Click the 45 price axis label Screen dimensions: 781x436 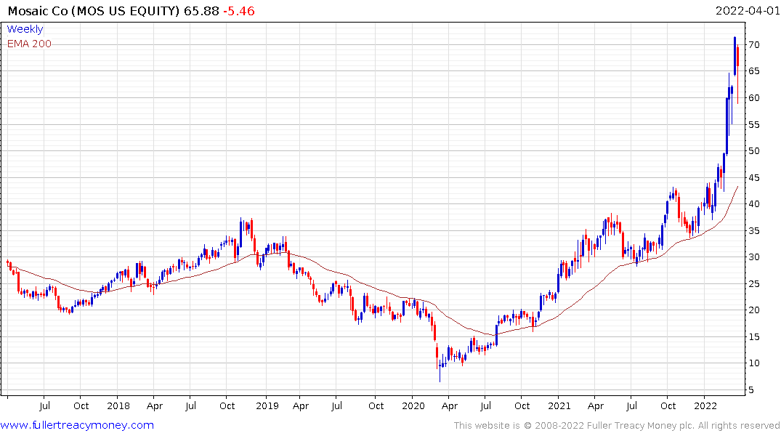point(754,178)
